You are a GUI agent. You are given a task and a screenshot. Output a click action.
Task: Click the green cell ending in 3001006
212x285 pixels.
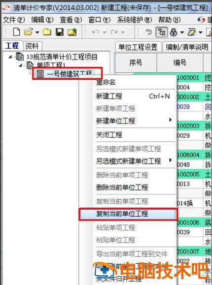(x=190, y=222)
